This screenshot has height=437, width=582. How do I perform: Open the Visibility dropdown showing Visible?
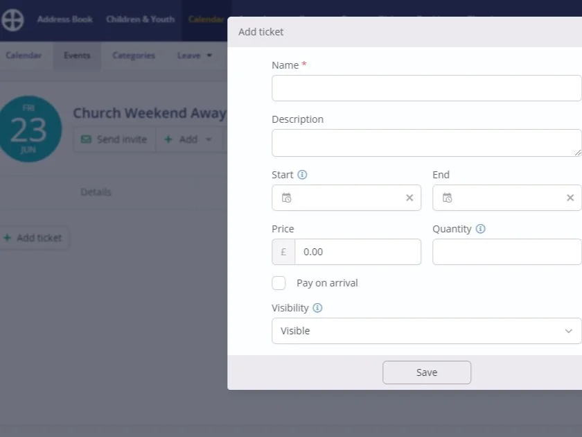(427, 331)
